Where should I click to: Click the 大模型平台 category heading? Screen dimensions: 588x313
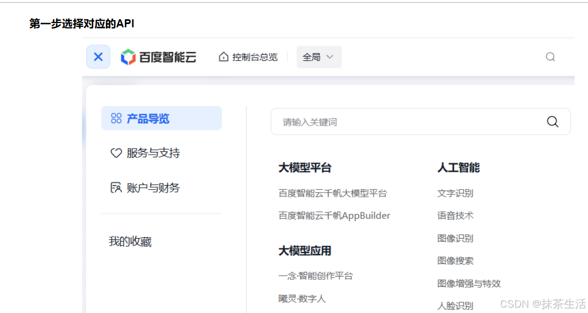(x=305, y=167)
